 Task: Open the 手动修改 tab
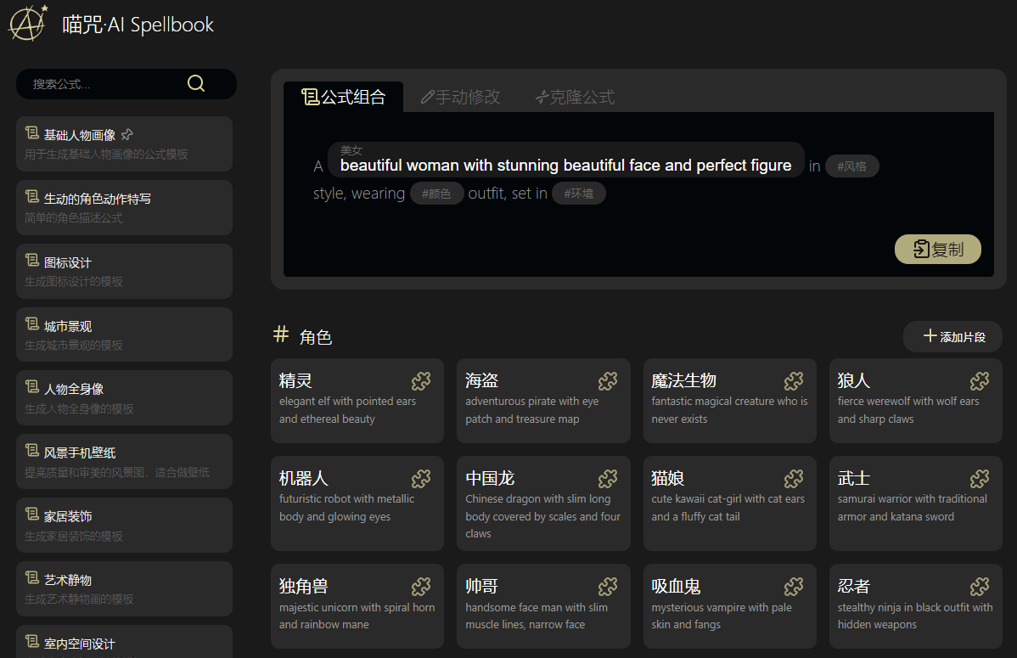point(460,97)
